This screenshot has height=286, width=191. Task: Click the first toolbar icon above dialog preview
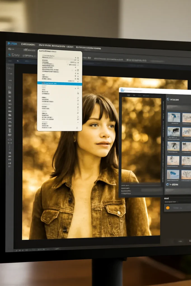click(x=128, y=96)
